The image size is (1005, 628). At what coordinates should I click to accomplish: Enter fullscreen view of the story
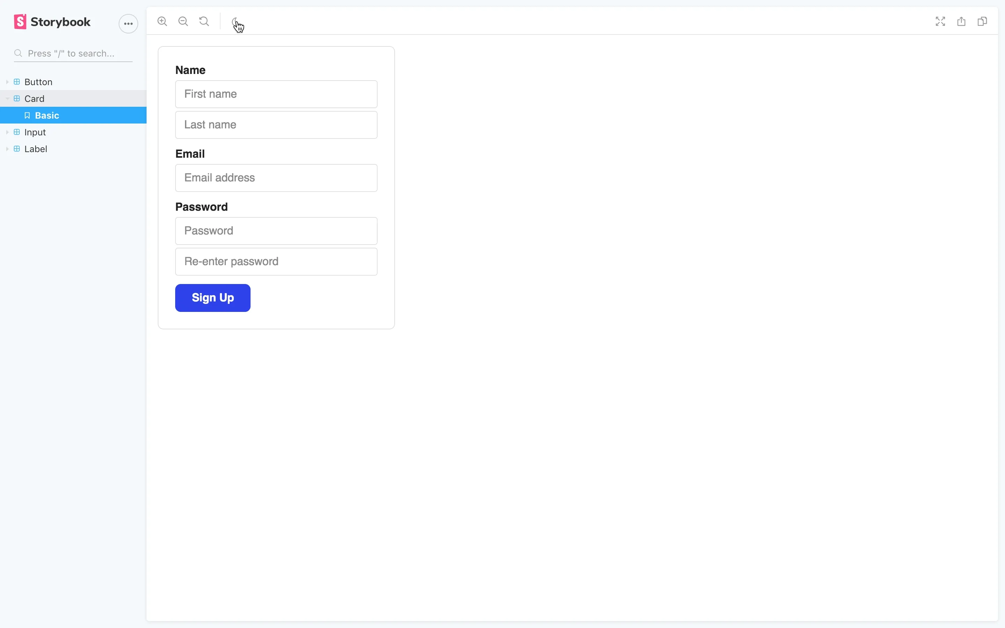(940, 21)
